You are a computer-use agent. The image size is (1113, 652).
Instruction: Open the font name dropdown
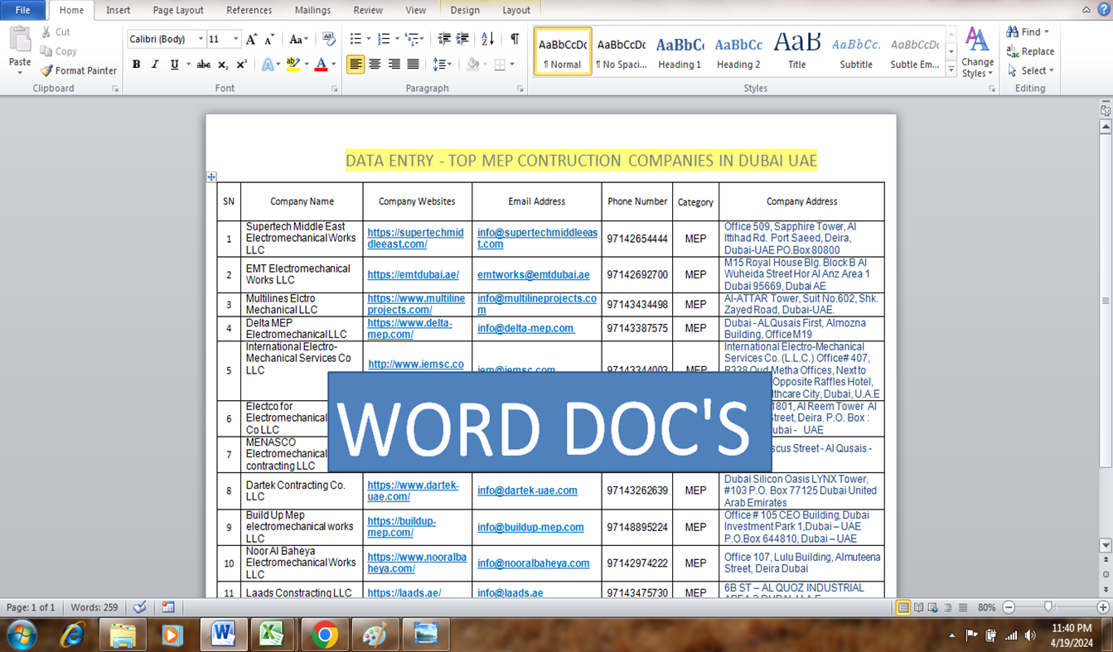coord(201,39)
